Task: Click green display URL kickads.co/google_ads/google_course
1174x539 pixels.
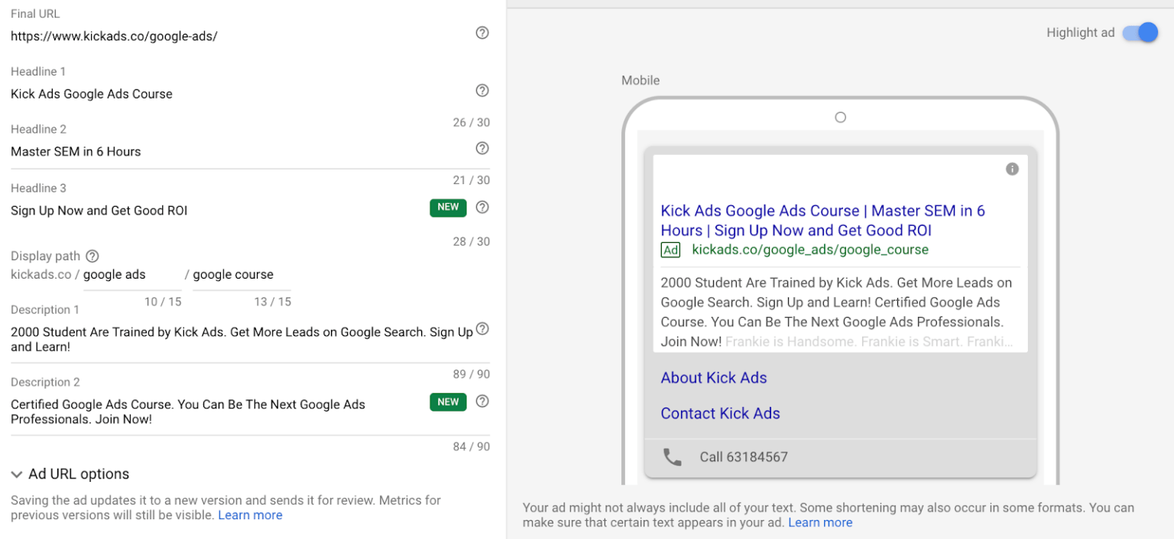Action: [810, 250]
